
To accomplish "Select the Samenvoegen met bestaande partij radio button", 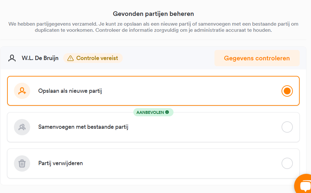I will pos(287,127).
